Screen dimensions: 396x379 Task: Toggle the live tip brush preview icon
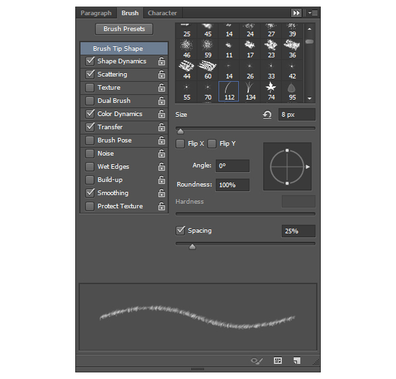[x=257, y=361]
